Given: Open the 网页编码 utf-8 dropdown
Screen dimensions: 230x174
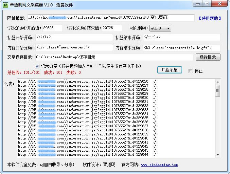Looking at the screenshot, I should (160, 28).
